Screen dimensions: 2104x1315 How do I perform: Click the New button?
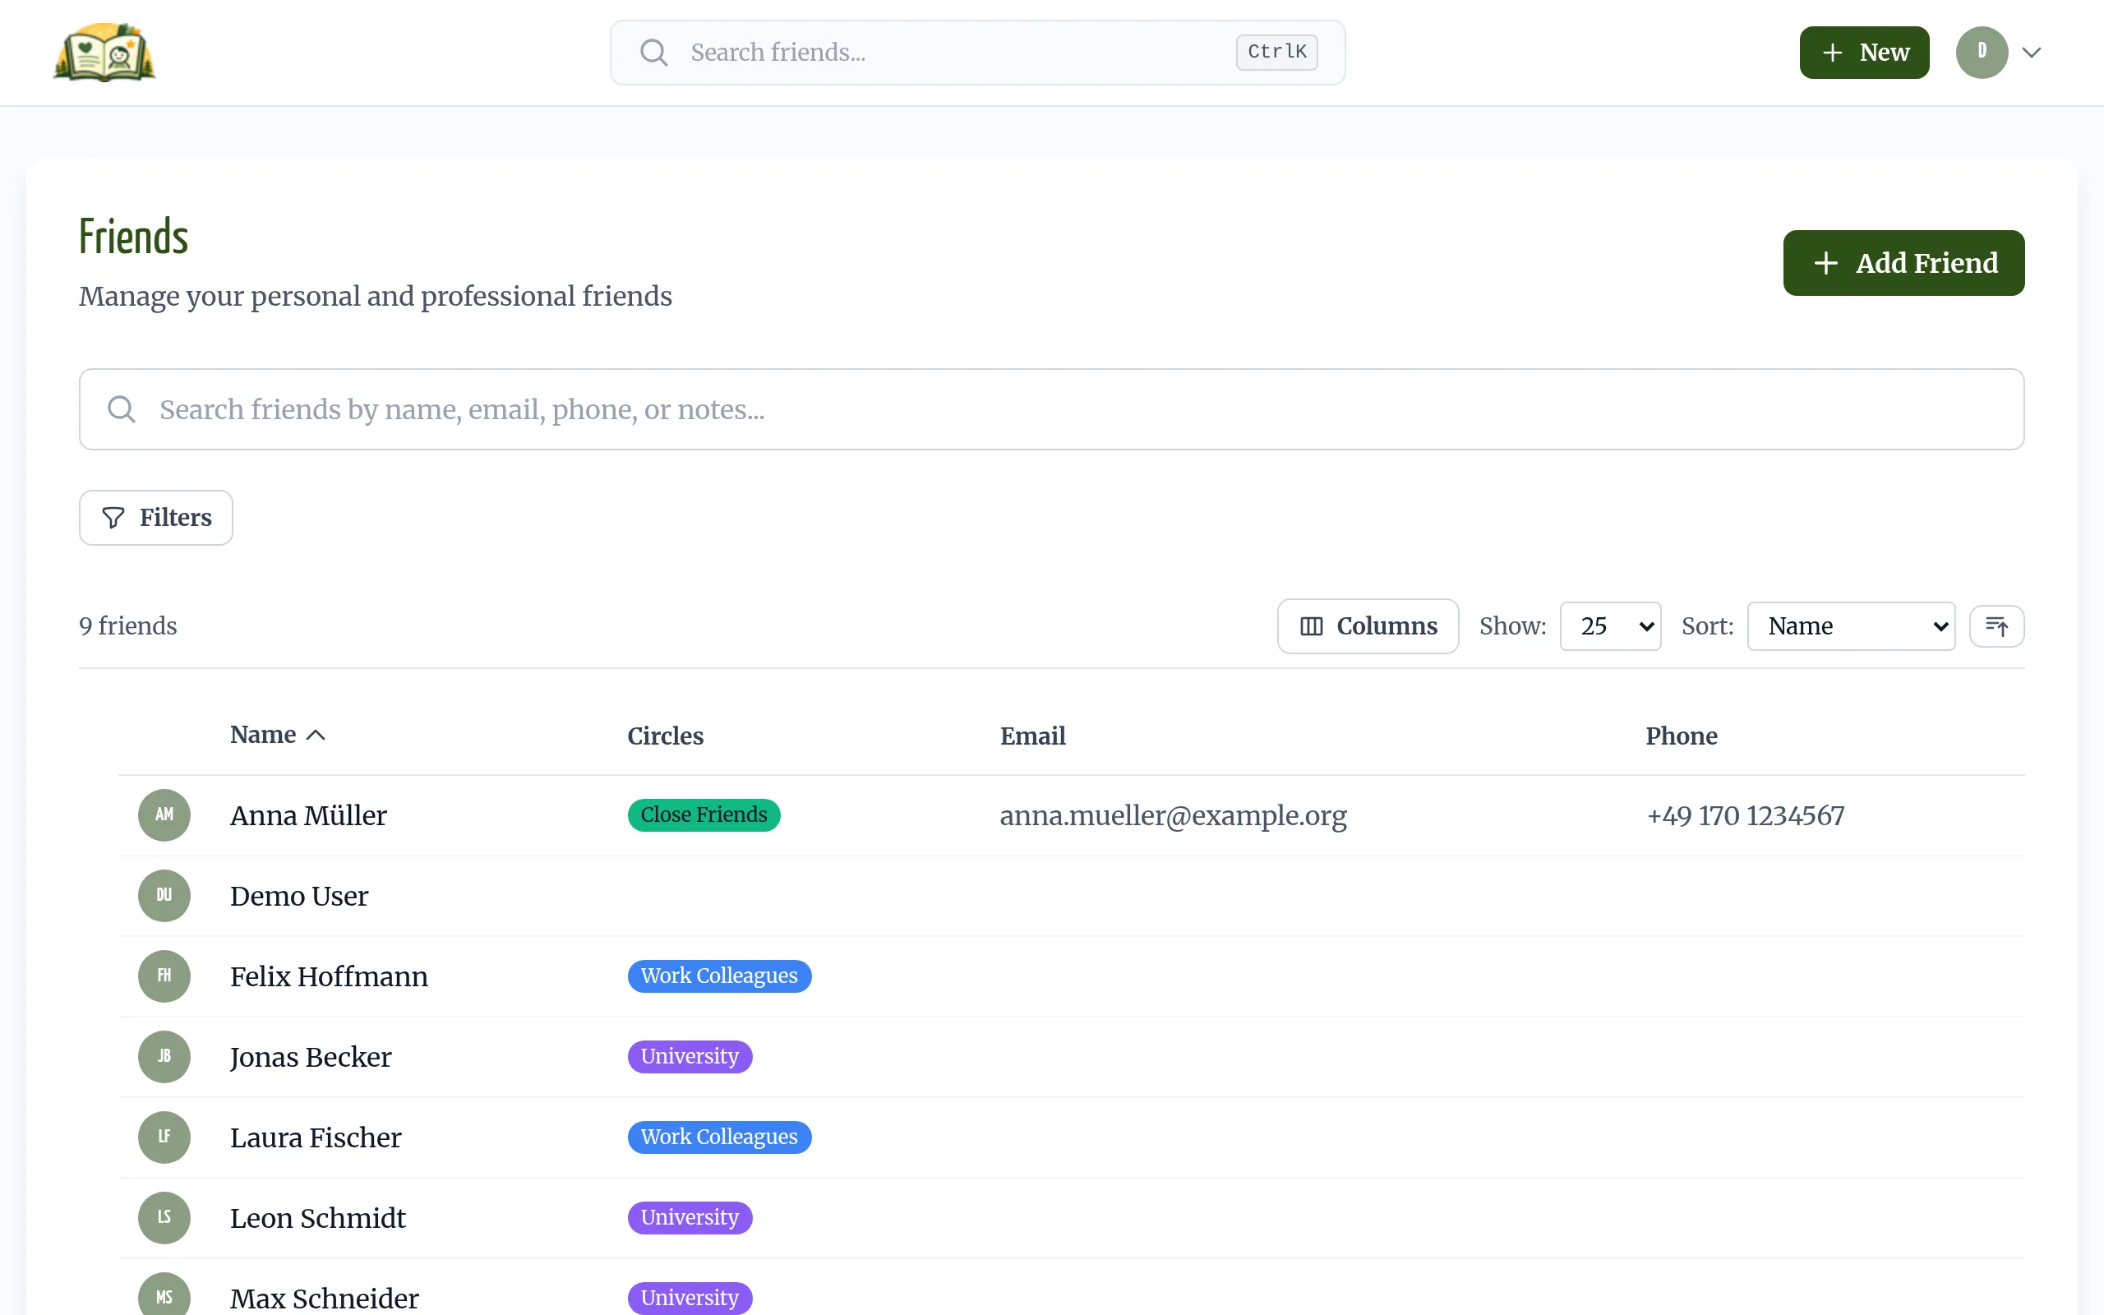tap(1864, 52)
